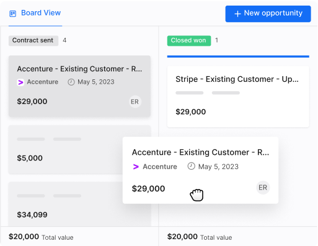This screenshot has width=318, height=246.
Task: Click Total value under Contract sent column
Action: (58, 237)
